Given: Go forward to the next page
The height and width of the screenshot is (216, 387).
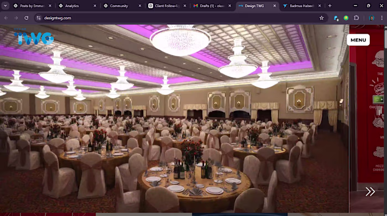Looking at the screenshot, I should click(16, 18).
